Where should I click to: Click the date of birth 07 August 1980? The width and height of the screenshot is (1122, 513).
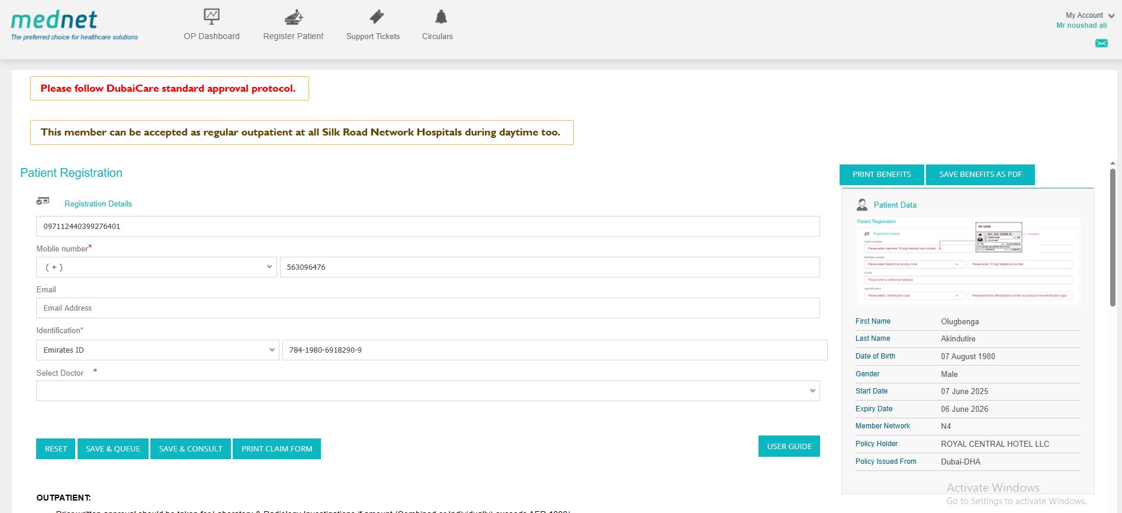click(968, 356)
